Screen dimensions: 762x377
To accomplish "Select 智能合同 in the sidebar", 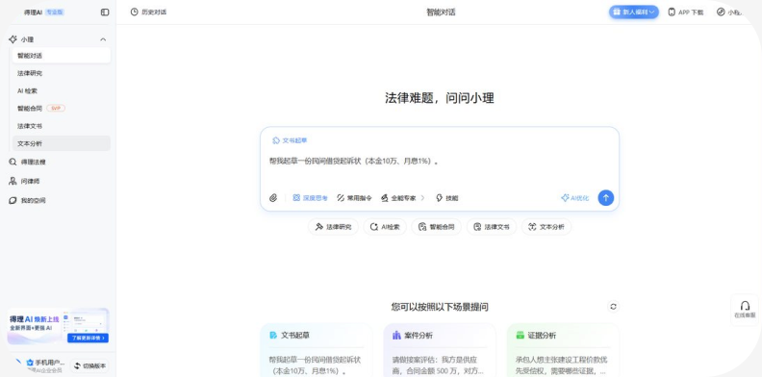I will (62, 109).
